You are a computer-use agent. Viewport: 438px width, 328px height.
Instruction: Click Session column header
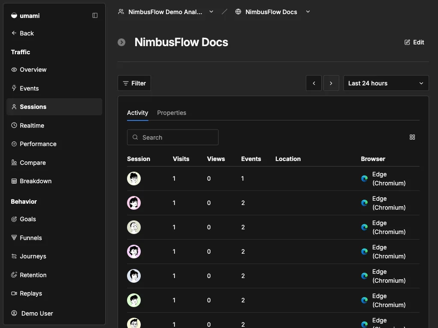tap(139, 159)
